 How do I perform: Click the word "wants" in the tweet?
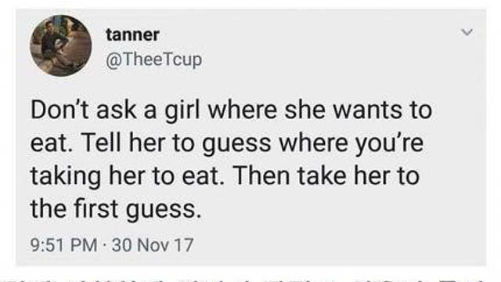coord(367,110)
